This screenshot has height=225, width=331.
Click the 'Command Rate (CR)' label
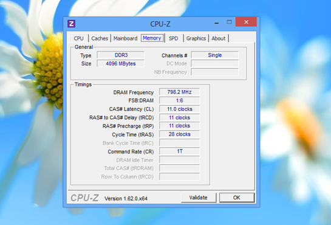click(131, 151)
